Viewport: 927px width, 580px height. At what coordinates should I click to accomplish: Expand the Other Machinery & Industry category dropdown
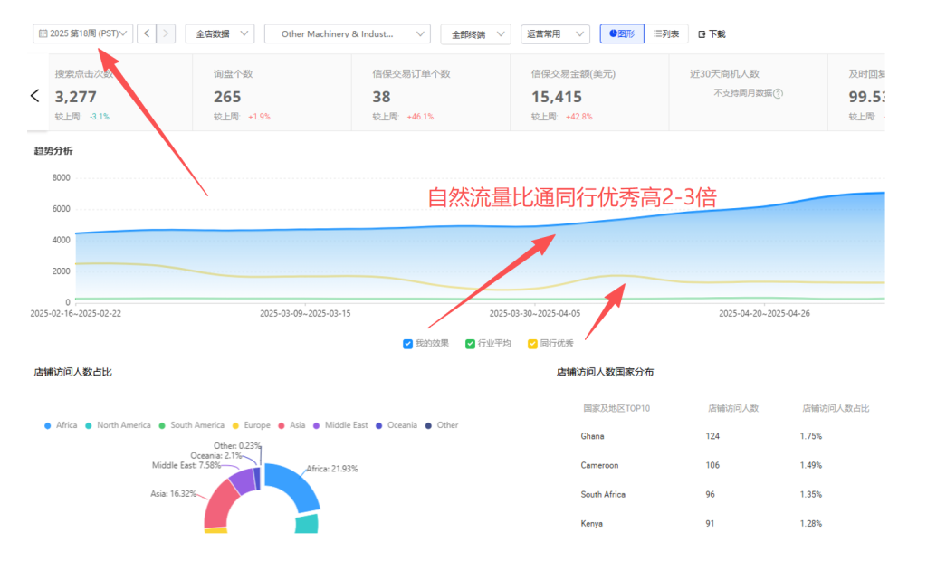coord(347,33)
